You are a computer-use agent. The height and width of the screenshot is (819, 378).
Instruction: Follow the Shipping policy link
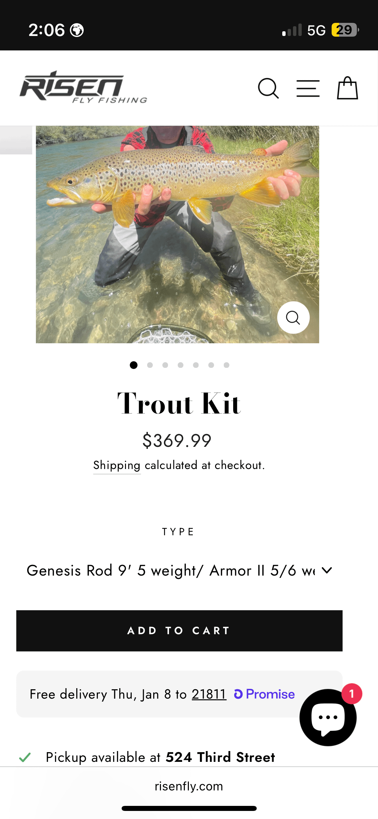pyautogui.click(x=117, y=465)
